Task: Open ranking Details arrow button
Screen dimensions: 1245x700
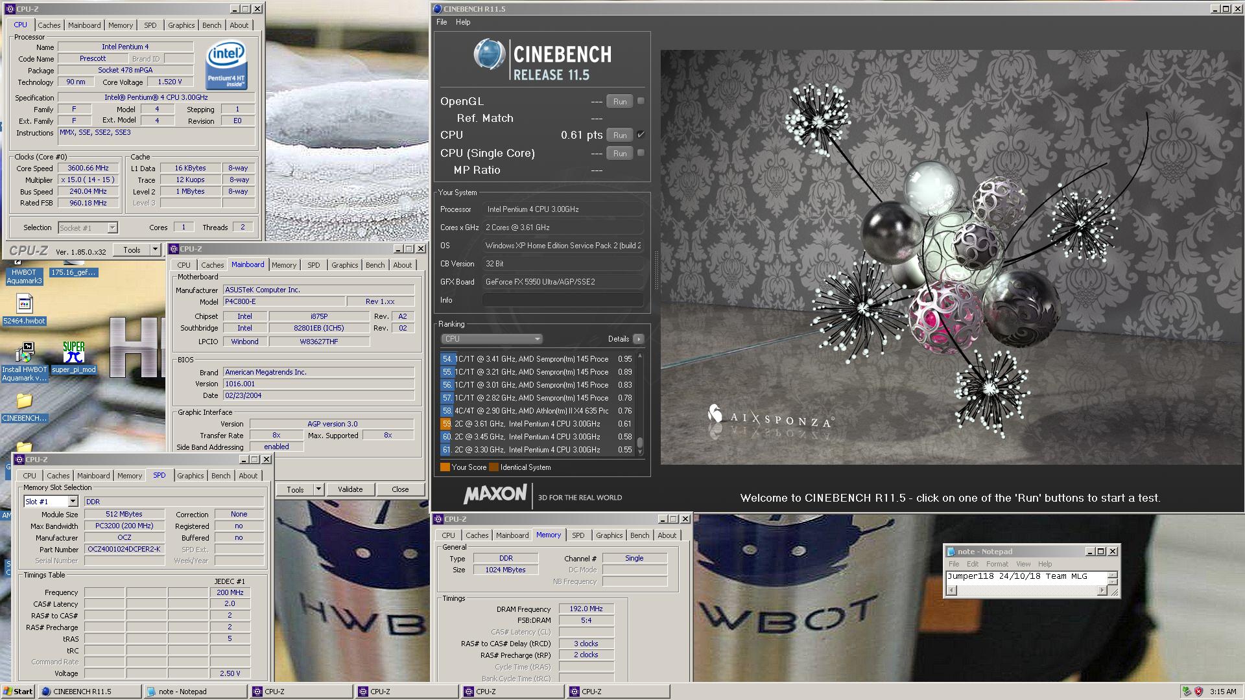Action: (x=639, y=339)
